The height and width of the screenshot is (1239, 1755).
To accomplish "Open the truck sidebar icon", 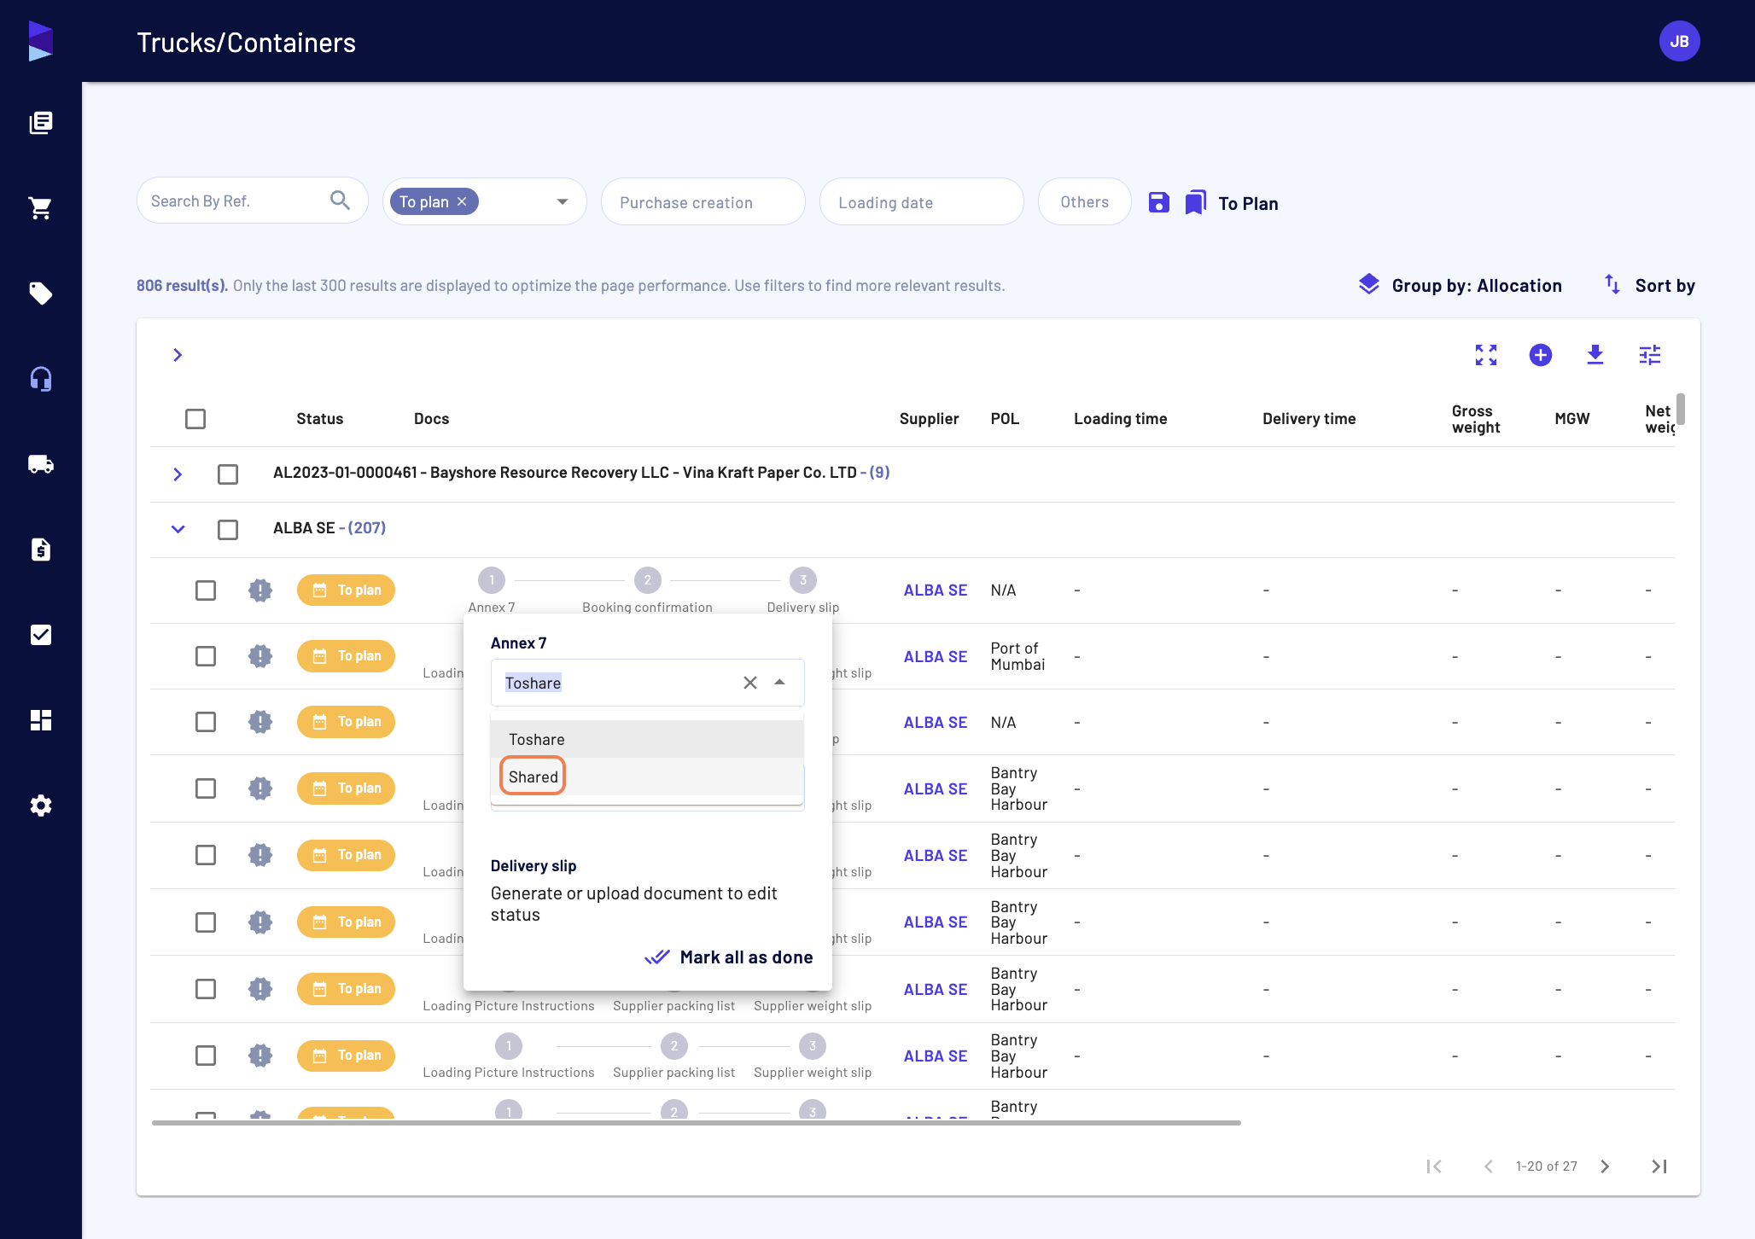I will (x=41, y=464).
